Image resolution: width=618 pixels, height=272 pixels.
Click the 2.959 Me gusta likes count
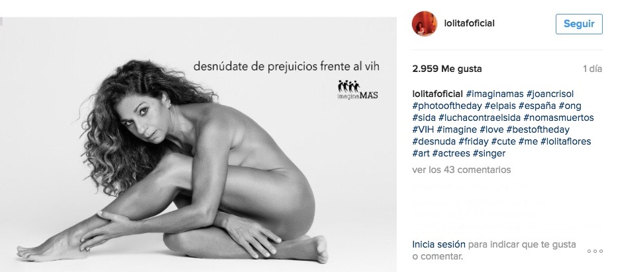coord(447,69)
